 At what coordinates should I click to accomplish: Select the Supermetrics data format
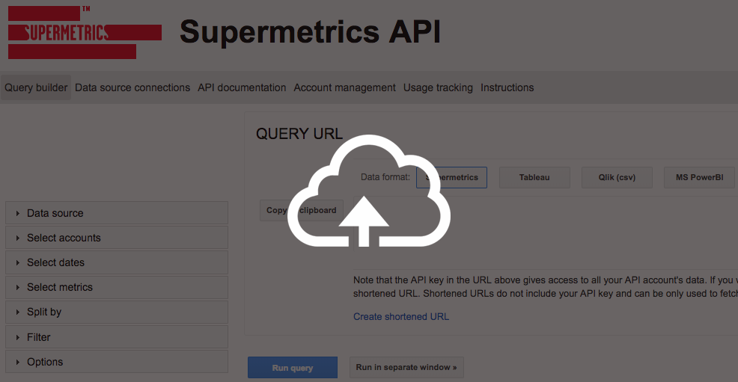[452, 178]
